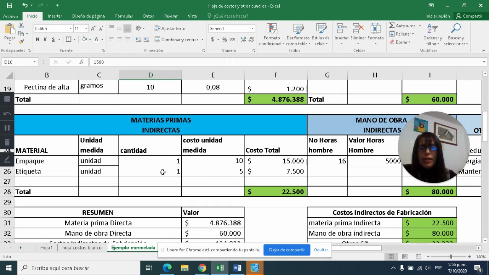Open Formato condicional menu
The width and height of the screenshot is (489, 275).
click(x=272, y=34)
